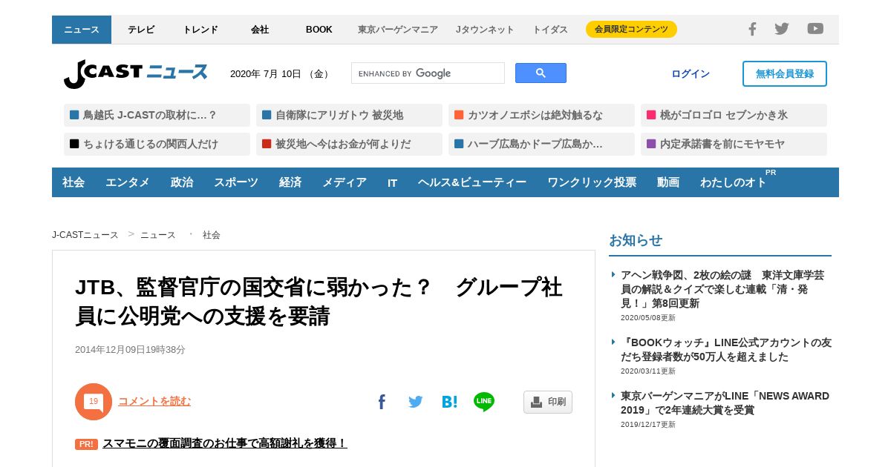Open headline カツオノエボシは絶対触るな
The height and width of the screenshot is (467, 891).
click(541, 116)
